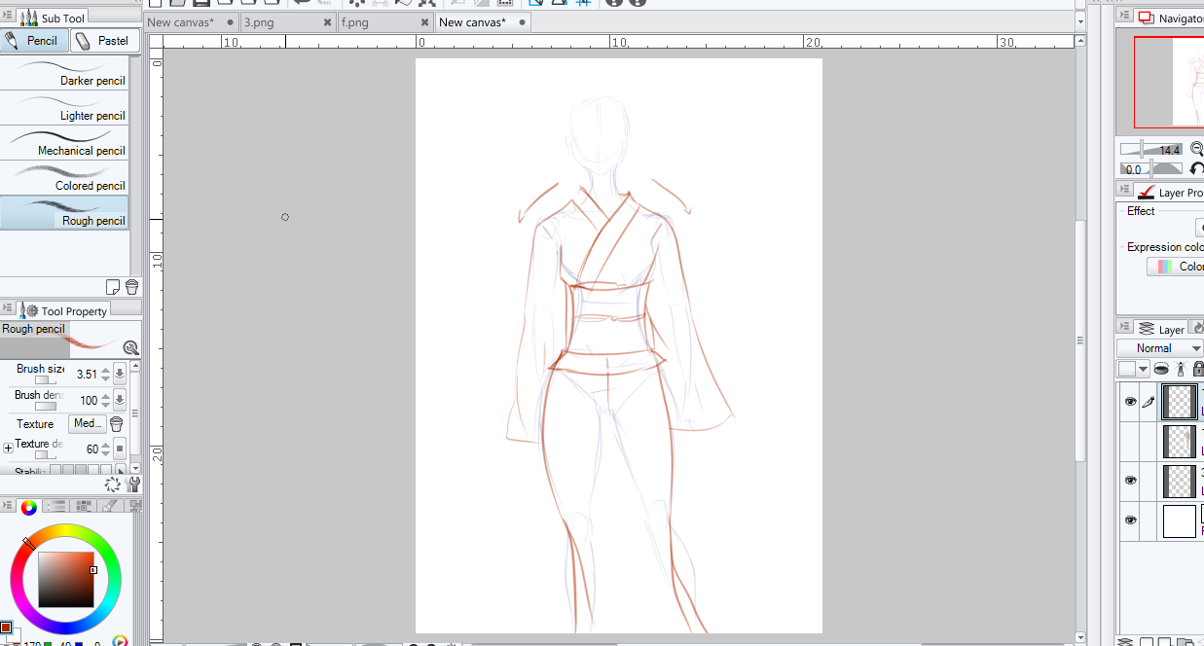Switch to the Intermediate Color tab

click(x=112, y=506)
